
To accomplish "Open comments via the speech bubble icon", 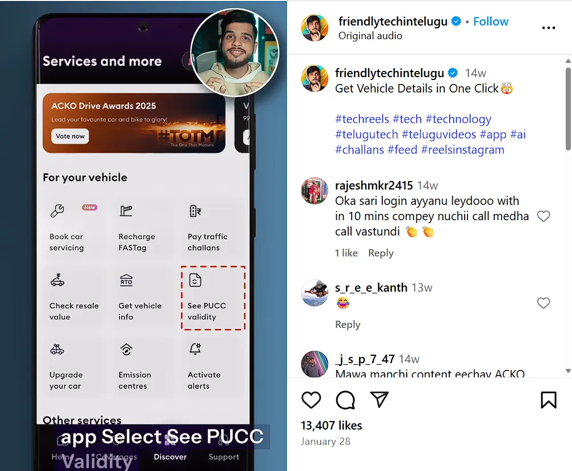I will (x=345, y=400).
